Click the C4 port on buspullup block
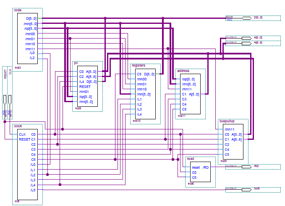 227,149
